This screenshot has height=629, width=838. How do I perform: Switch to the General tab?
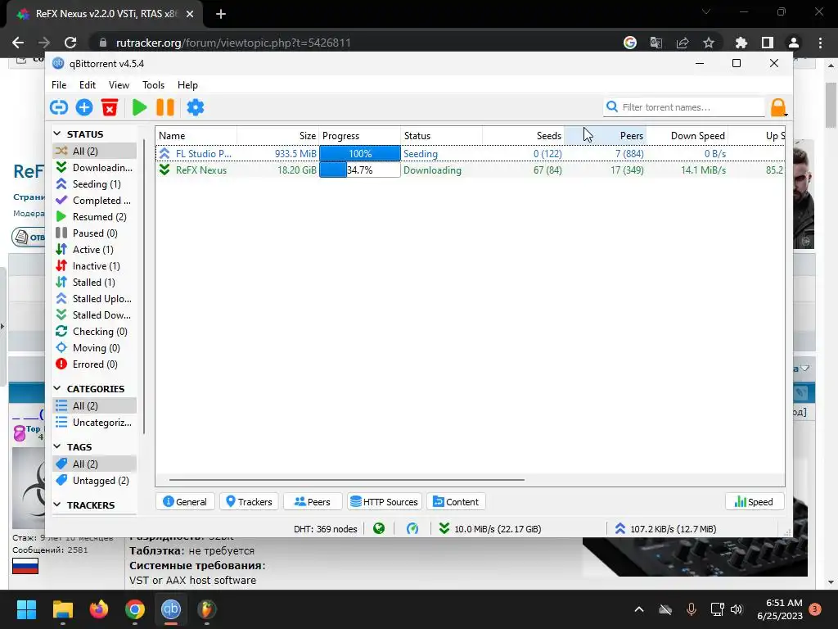pyautogui.click(x=185, y=502)
